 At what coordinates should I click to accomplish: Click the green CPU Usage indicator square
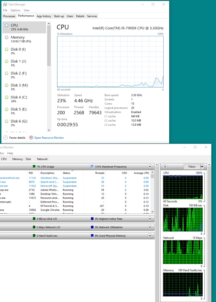pos(34,166)
